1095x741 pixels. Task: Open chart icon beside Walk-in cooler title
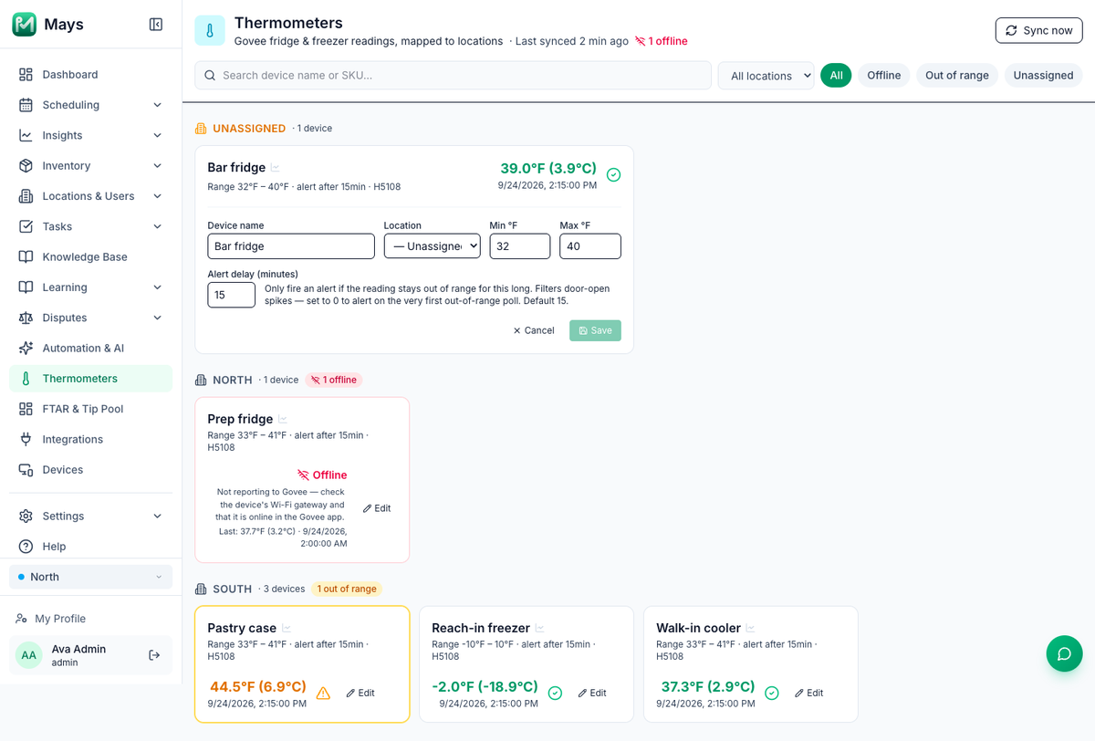[751, 628]
